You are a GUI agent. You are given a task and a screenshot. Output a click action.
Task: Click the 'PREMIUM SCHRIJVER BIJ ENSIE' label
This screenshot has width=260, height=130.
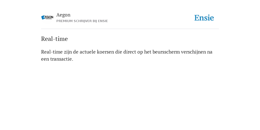tap(82, 21)
